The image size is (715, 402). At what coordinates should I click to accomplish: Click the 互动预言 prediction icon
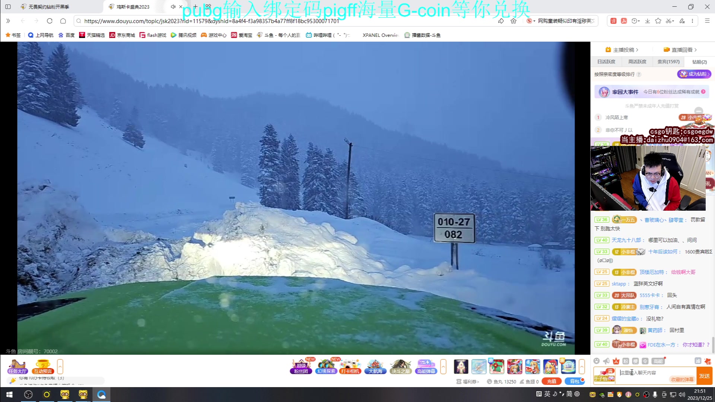(x=43, y=367)
